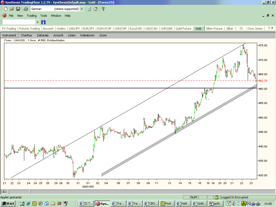Open the Trading menu

(32, 16)
